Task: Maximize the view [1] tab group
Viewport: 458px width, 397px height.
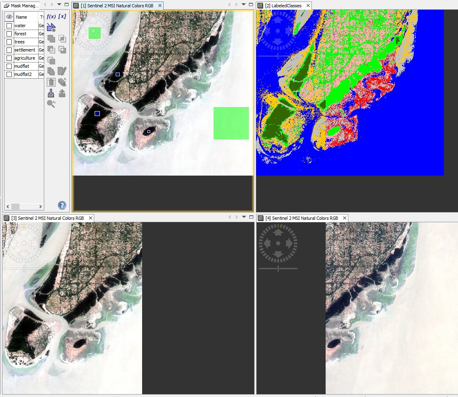Action: [251, 4]
